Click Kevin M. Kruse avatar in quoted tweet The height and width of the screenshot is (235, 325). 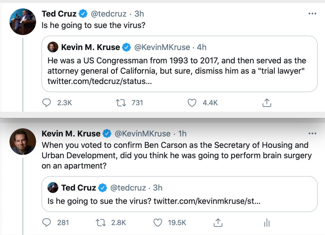53,47
